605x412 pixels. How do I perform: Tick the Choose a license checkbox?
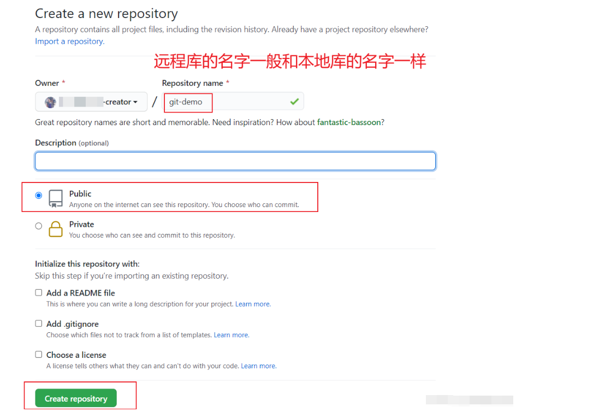[39, 355]
